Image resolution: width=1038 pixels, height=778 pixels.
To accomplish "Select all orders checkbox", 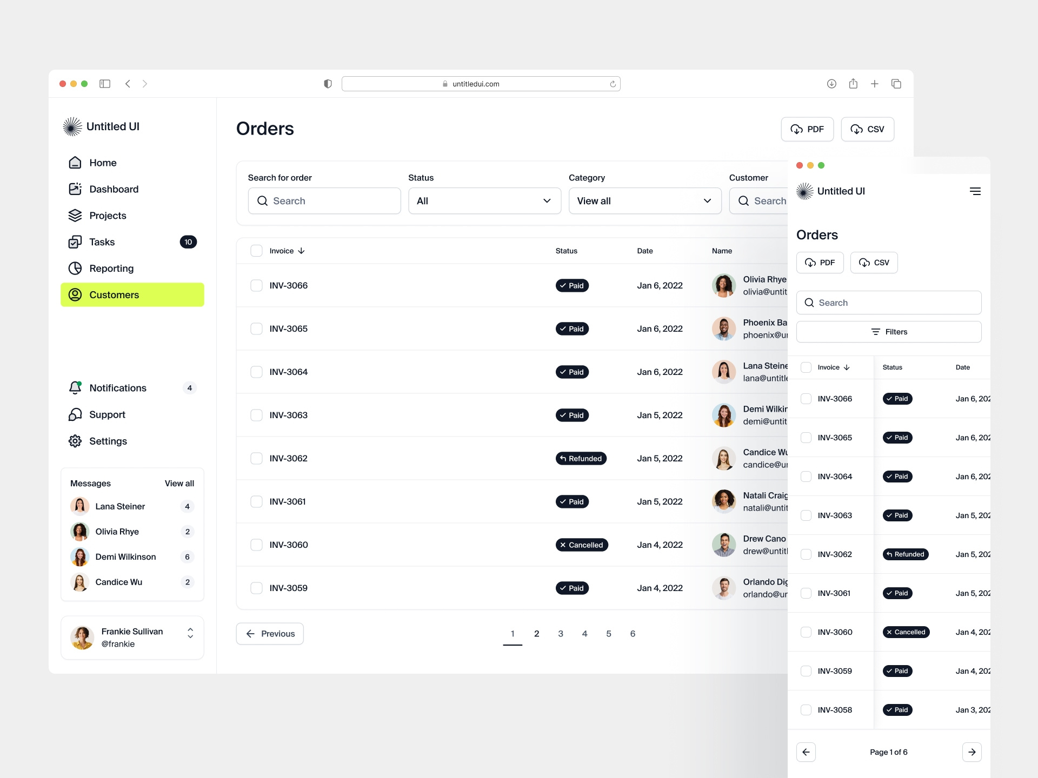I will pyautogui.click(x=256, y=251).
